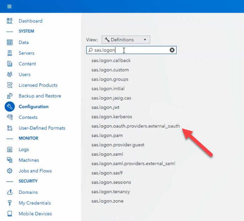
Task: Toggle the hamburger navigation menu
Action: point(9,6)
